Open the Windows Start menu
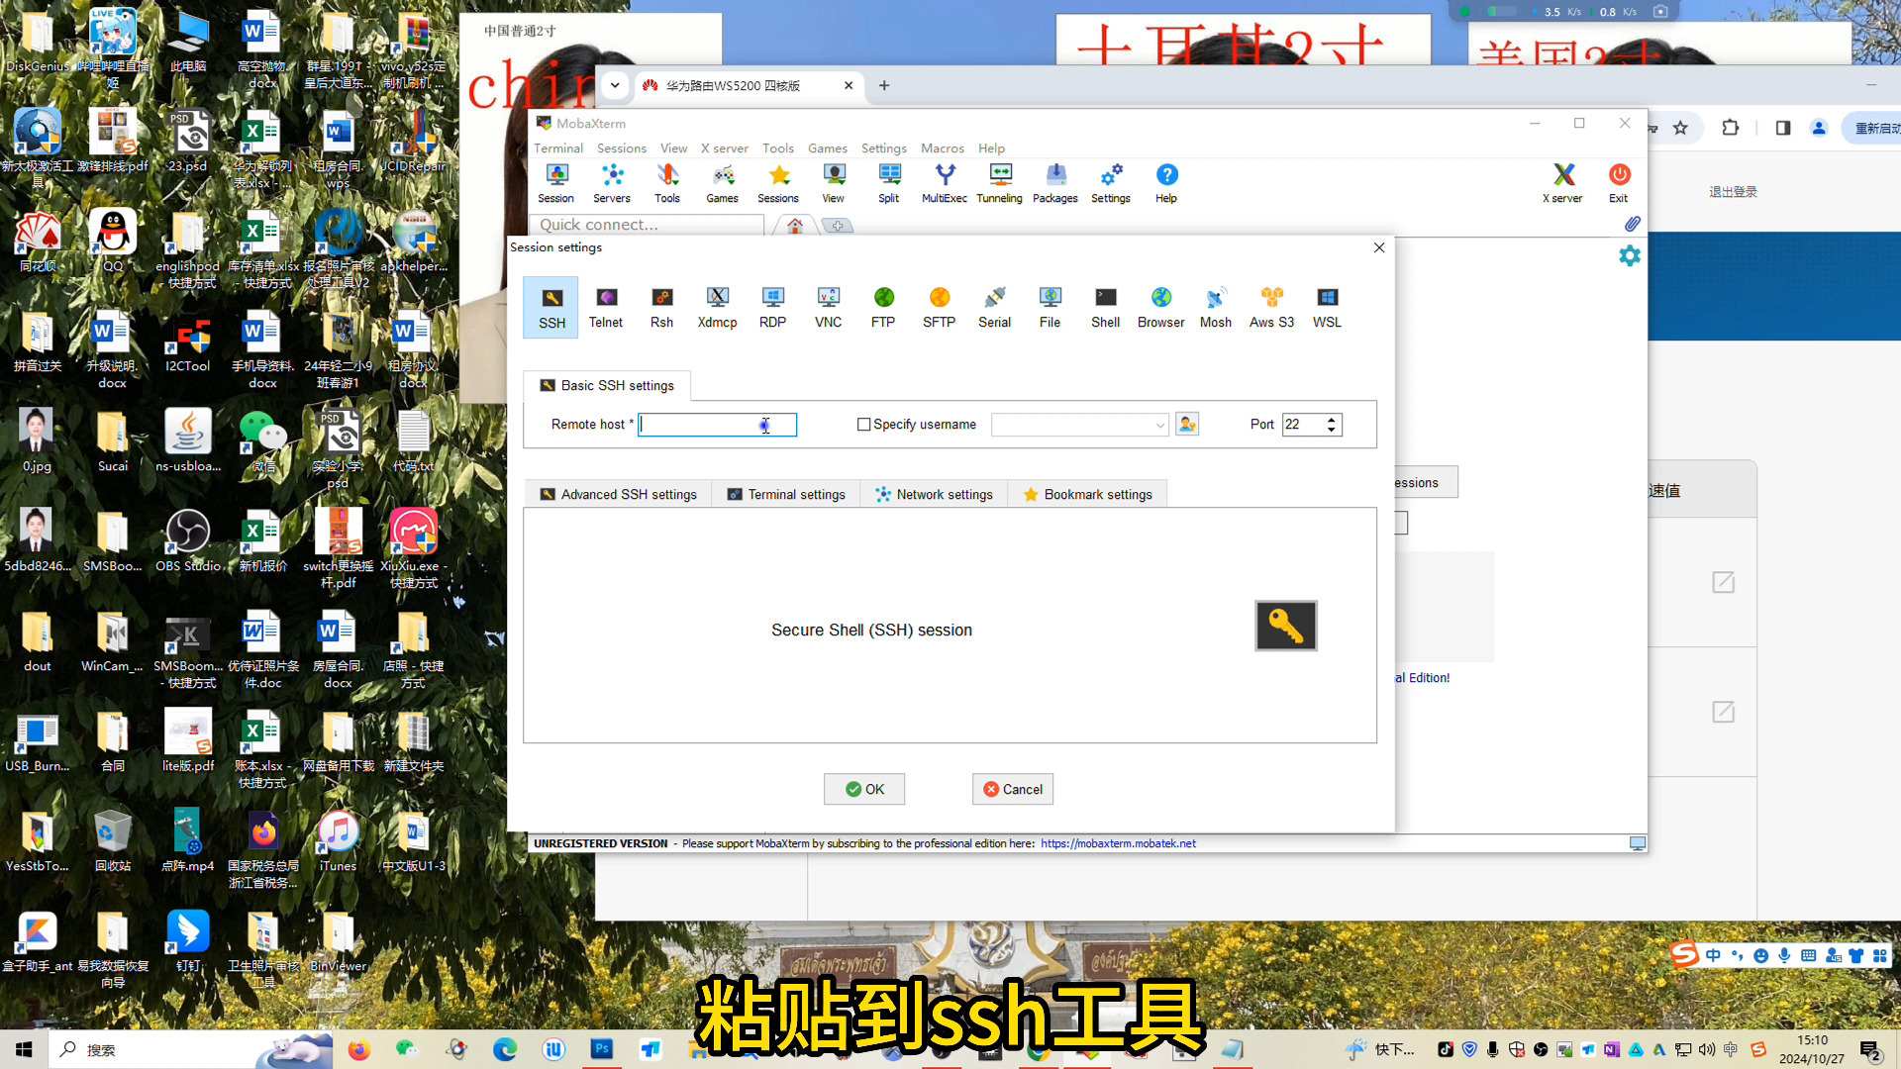 click(x=24, y=1049)
